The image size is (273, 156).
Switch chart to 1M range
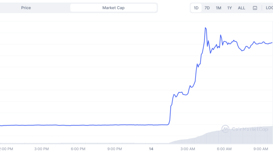coord(218,8)
